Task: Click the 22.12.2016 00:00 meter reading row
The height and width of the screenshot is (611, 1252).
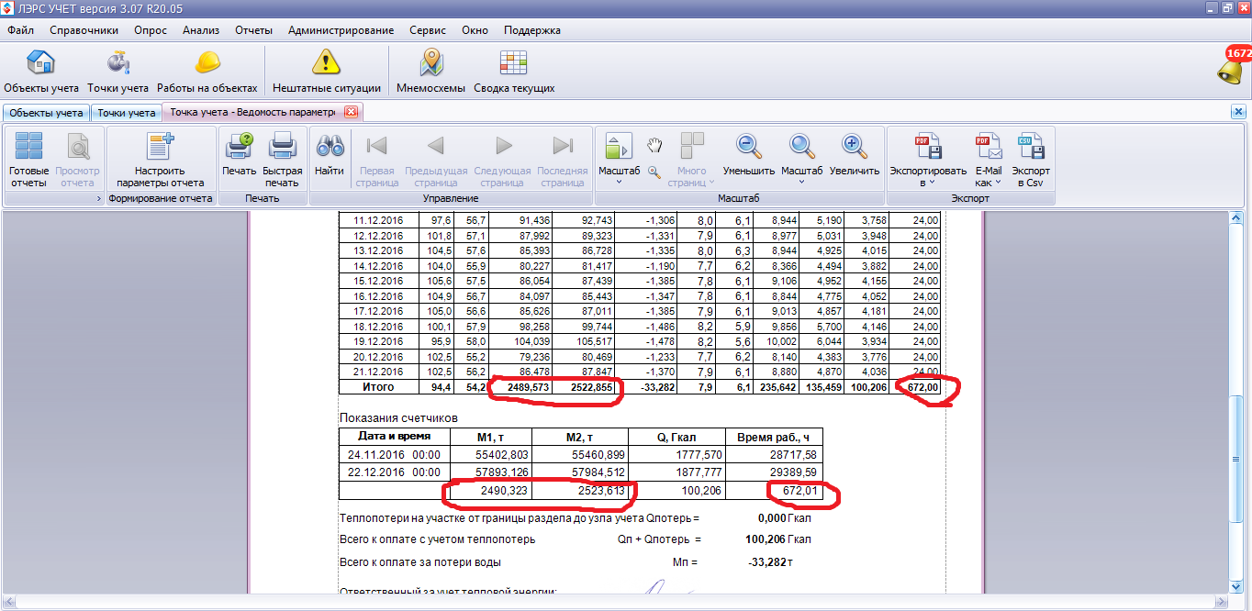Action: click(581, 473)
